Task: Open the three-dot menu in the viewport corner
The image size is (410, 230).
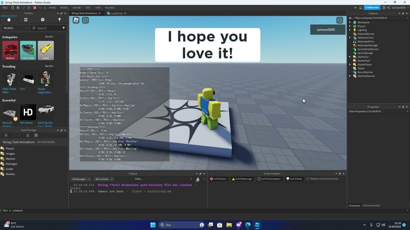Action: click(x=340, y=20)
